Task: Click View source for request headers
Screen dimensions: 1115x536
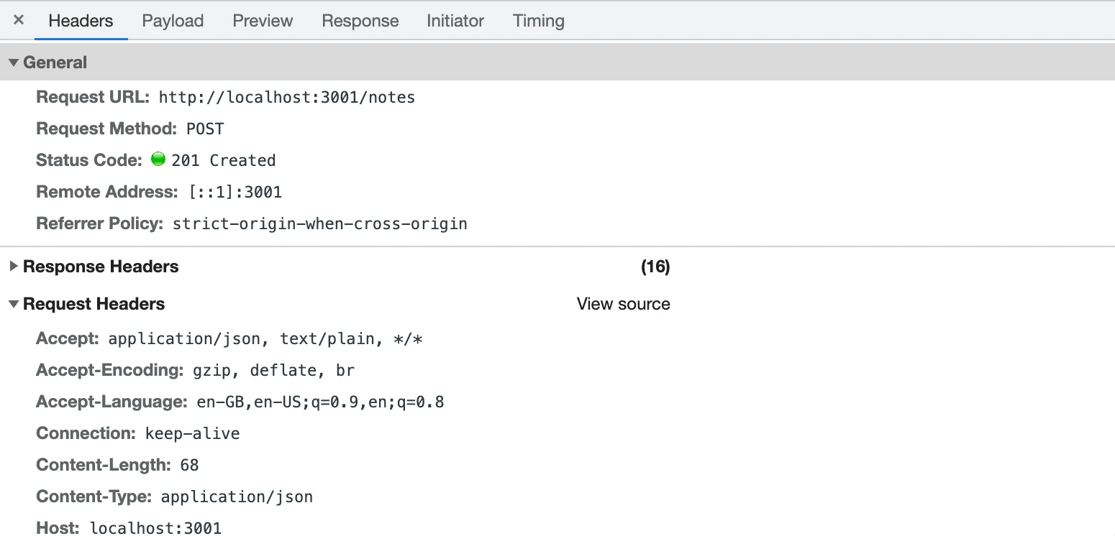Action: tap(623, 304)
